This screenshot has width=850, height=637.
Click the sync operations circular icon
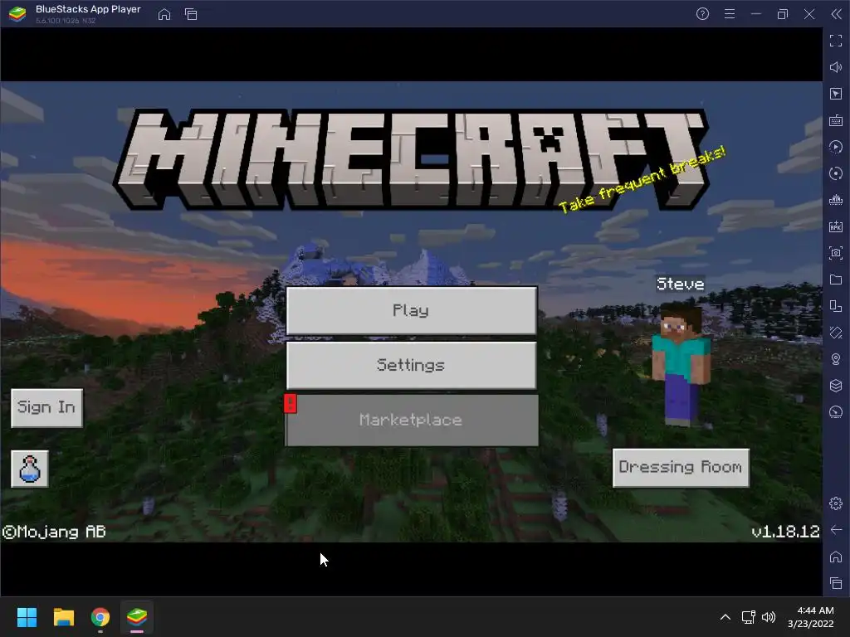click(836, 173)
